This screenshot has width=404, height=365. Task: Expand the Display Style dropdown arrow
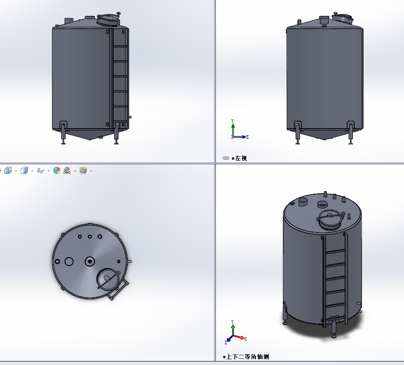pyautogui.click(x=32, y=171)
